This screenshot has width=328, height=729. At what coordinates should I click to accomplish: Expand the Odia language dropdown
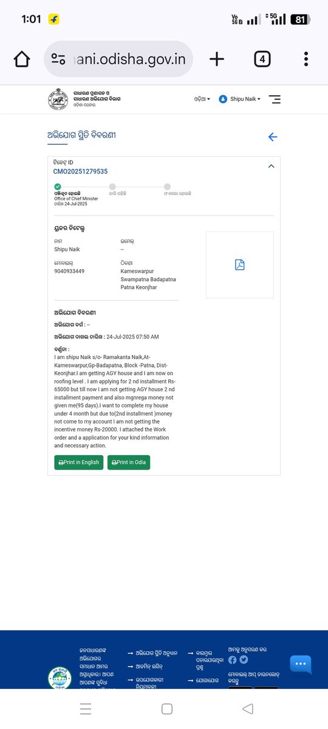coord(202,99)
